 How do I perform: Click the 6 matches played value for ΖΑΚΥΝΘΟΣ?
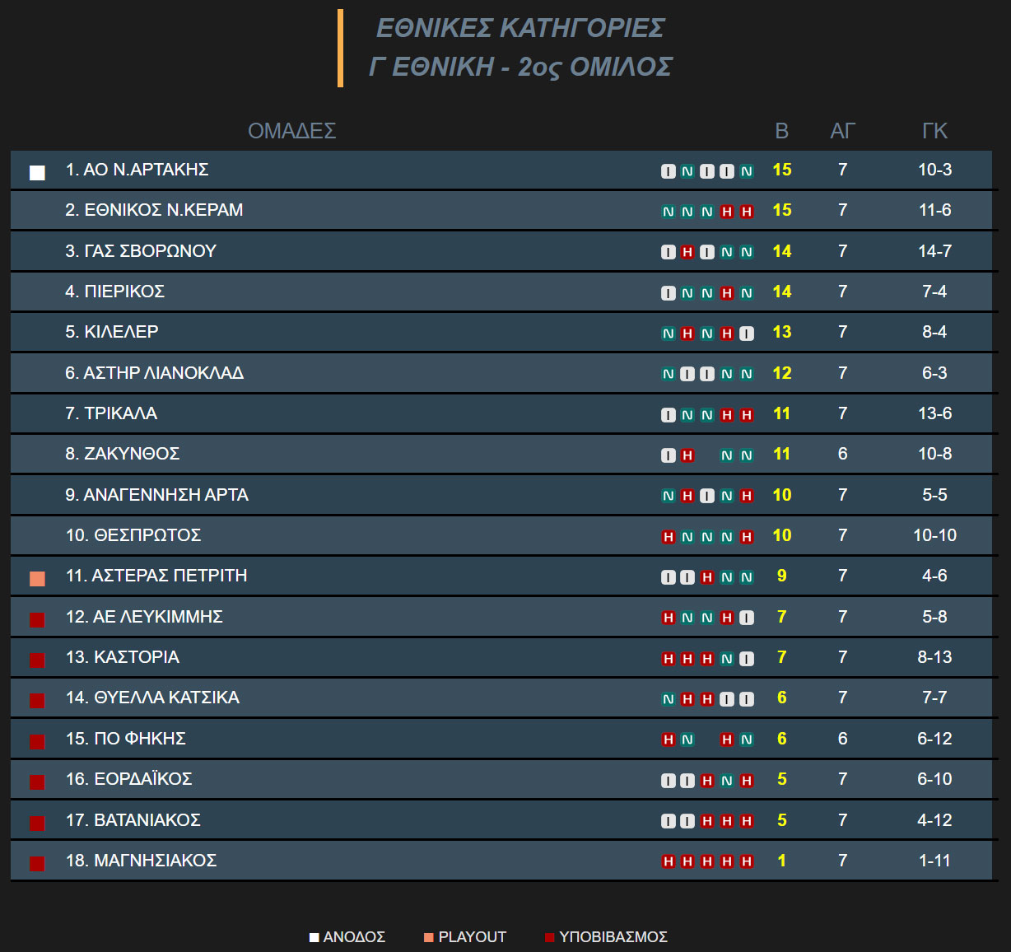(843, 454)
